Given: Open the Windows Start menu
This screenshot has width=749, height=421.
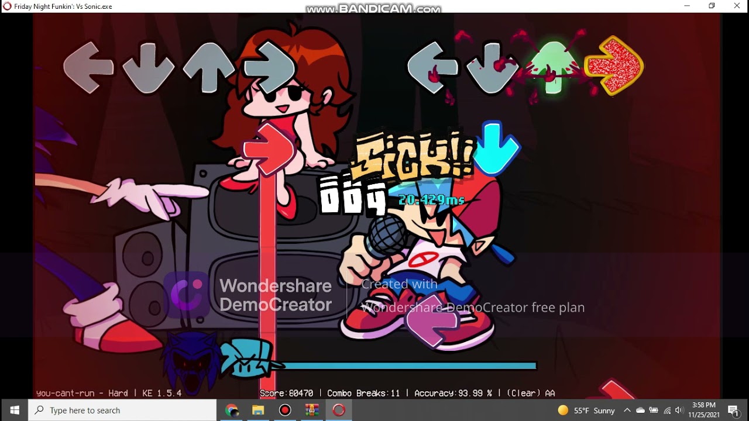Looking at the screenshot, I should tap(14, 410).
